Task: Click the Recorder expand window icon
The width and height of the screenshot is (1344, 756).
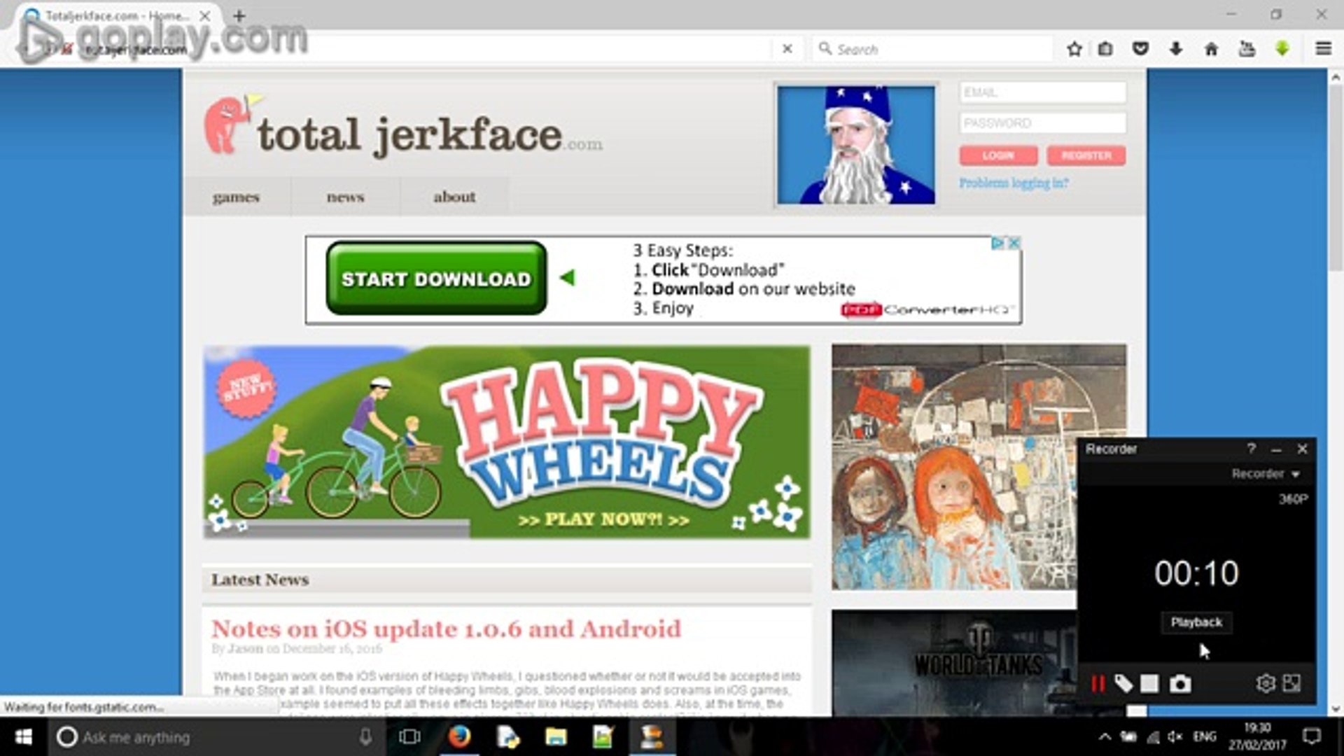Action: (1291, 683)
